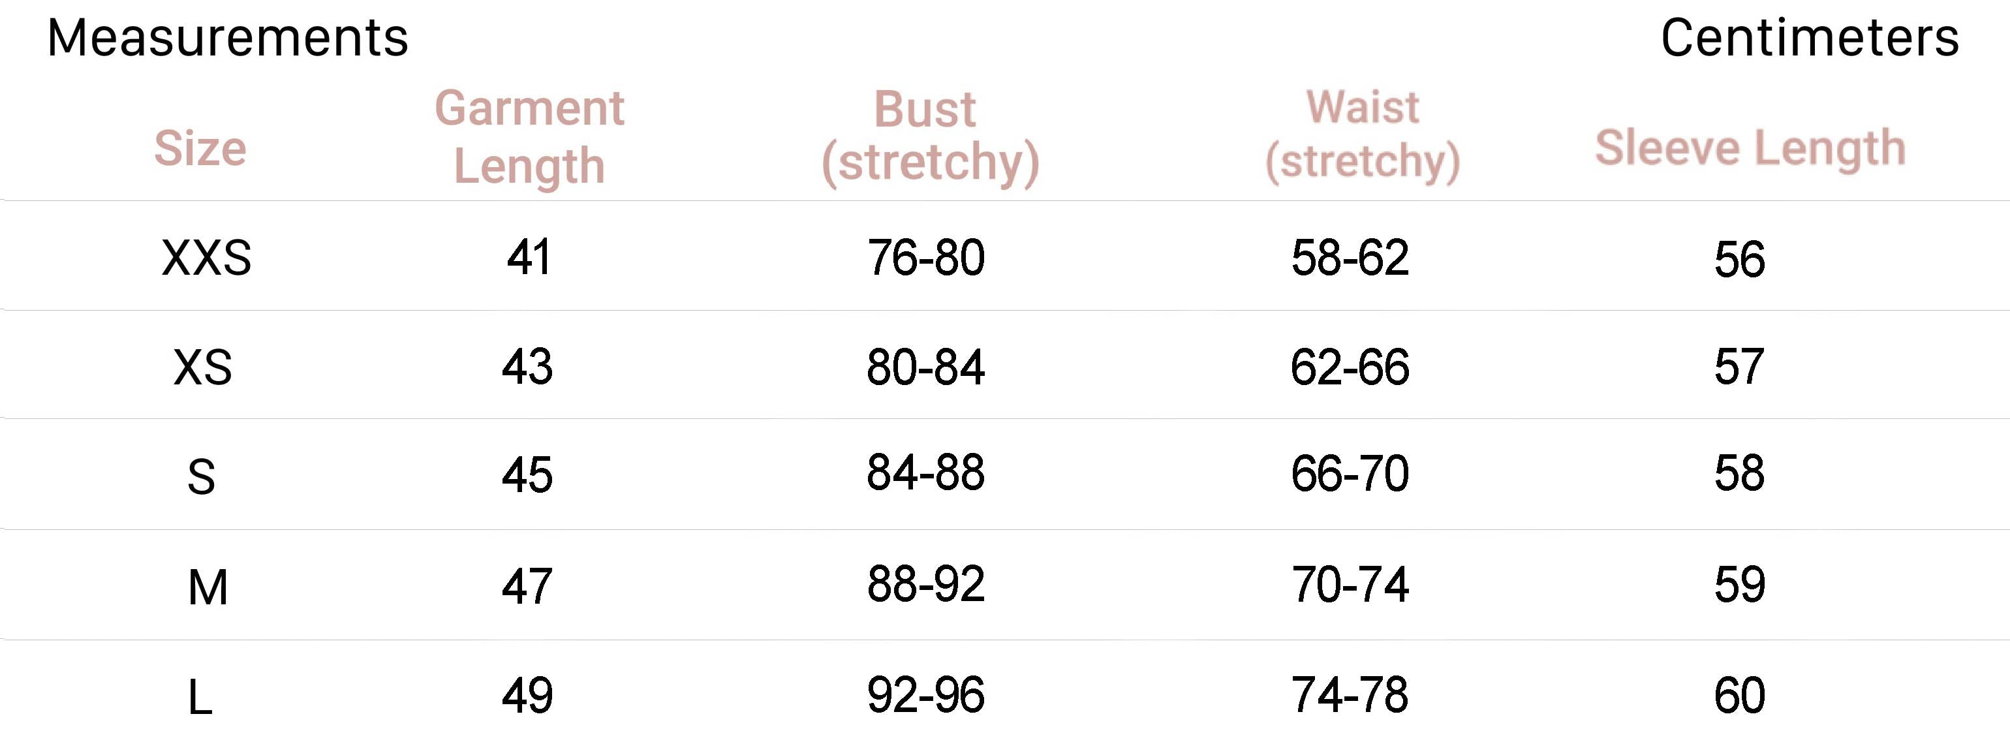Click the 92-96 bust value

click(925, 695)
